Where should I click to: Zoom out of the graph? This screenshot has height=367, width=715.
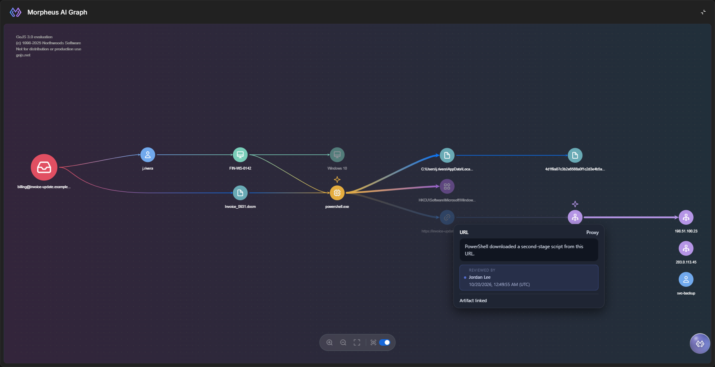(343, 342)
